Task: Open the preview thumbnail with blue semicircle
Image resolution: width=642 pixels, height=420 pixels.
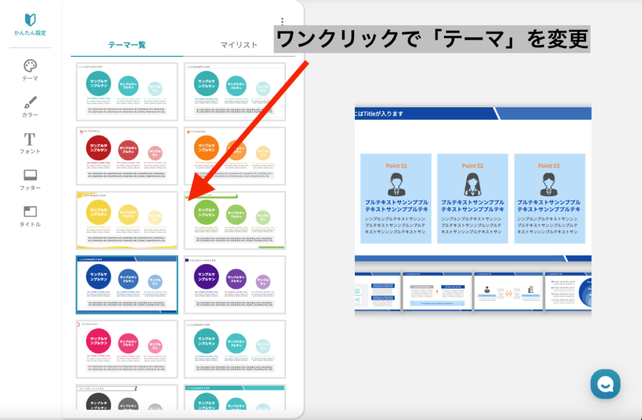Action: point(568,292)
